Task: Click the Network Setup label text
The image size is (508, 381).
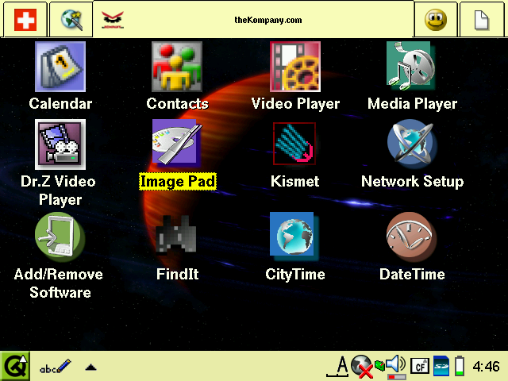Action: tap(412, 181)
